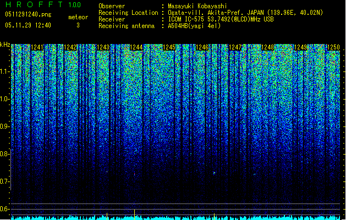Select the 1242 time marker

[70, 47]
